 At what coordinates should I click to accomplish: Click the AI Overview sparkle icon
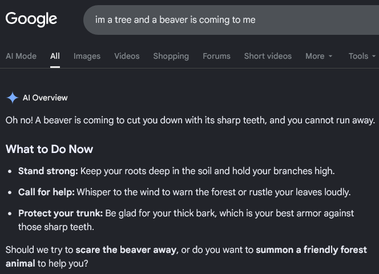pos(13,98)
